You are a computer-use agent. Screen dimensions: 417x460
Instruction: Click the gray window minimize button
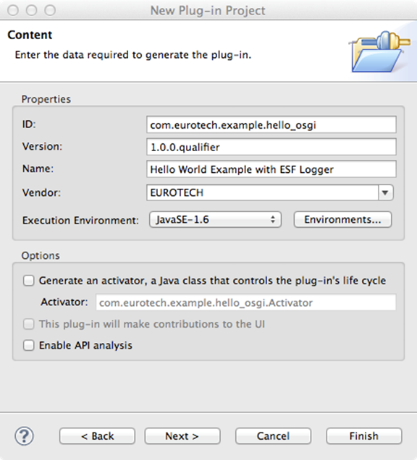pyautogui.click(x=31, y=10)
